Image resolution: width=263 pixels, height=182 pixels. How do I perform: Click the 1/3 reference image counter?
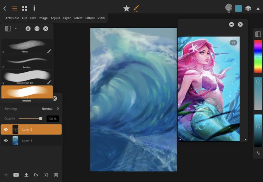(233, 43)
